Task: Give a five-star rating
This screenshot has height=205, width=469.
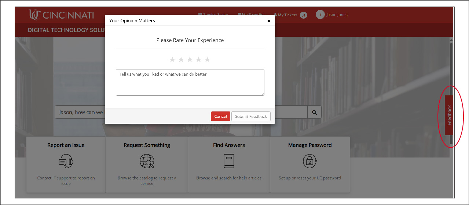Action: click(x=208, y=60)
